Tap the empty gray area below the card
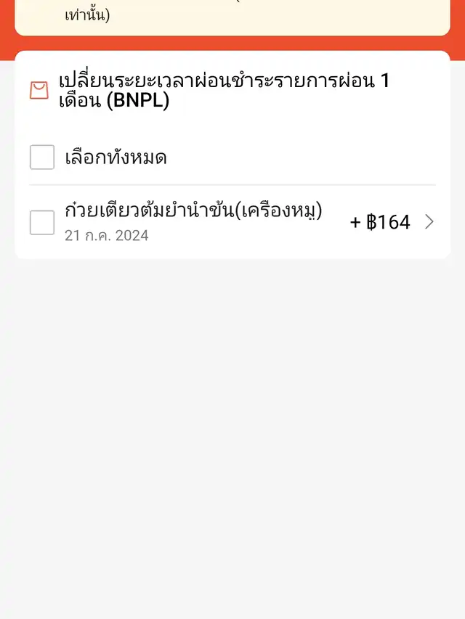The height and width of the screenshot is (619, 465). click(x=232, y=435)
